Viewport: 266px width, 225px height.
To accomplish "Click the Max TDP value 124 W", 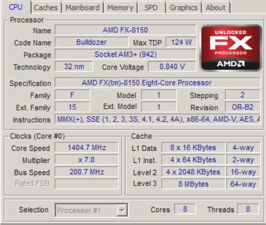I will click(181, 42).
